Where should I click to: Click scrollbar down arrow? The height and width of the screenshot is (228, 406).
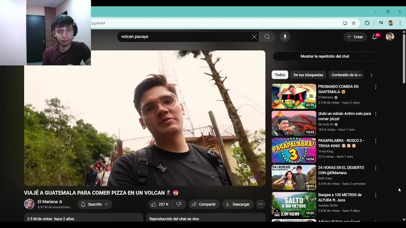404,219
